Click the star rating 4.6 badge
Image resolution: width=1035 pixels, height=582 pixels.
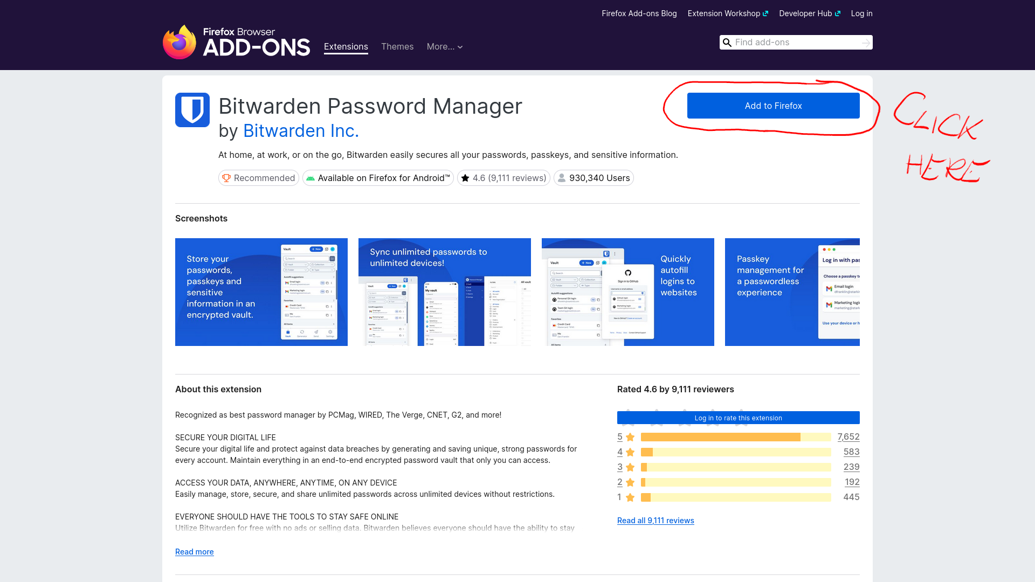coord(503,178)
